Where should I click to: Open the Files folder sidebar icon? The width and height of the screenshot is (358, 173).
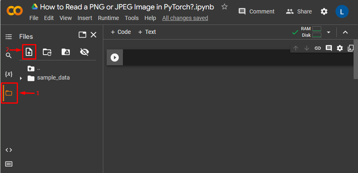(9, 93)
